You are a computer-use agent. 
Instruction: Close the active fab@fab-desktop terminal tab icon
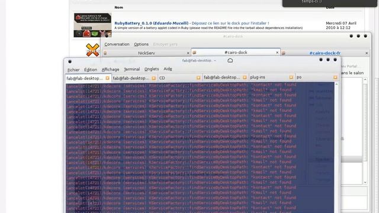click(x=107, y=78)
